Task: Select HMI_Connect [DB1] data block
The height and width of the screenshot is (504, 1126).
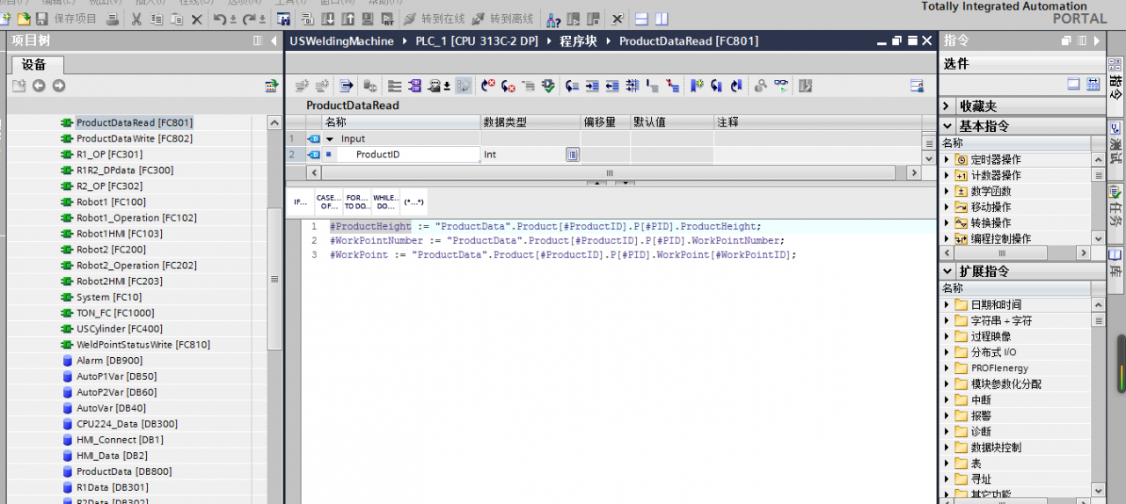Action: tap(120, 440)
